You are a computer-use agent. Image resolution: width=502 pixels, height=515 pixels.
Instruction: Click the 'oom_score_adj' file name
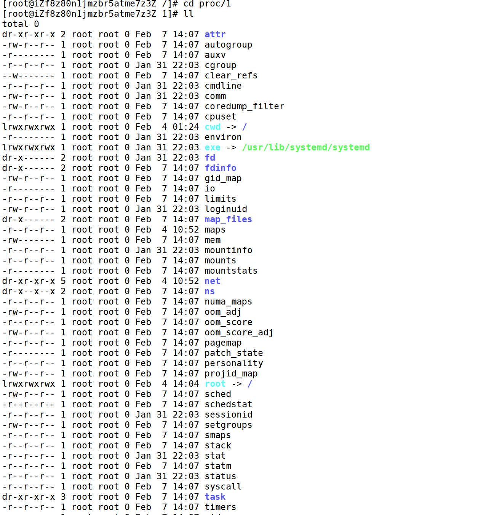tap(239, 332)
